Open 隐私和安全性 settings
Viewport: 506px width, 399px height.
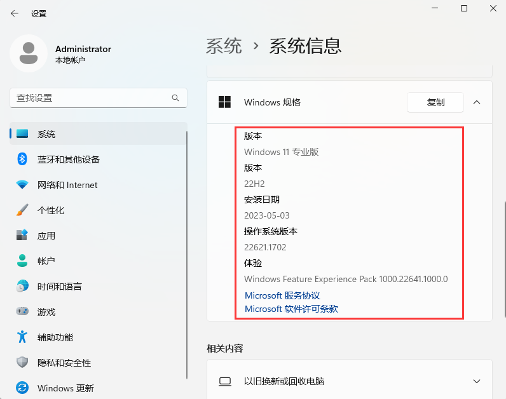[x=99, y=362]
